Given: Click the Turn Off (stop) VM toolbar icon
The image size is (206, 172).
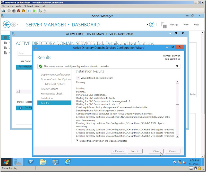Looking at the screenshot, I should click(x=14, y=11).
